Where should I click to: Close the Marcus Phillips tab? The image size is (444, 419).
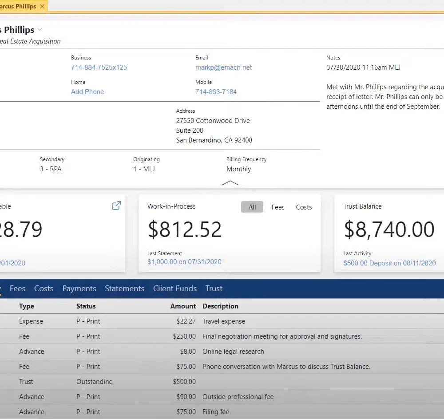(42, 6)
